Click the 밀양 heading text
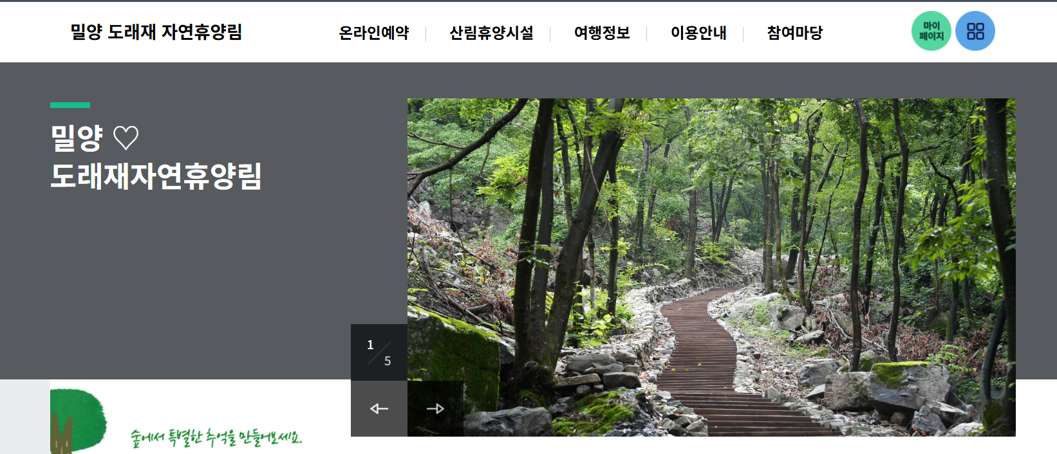Image resolution: width=1057 pixels, height=454 pixels. (x=77, y=138)
